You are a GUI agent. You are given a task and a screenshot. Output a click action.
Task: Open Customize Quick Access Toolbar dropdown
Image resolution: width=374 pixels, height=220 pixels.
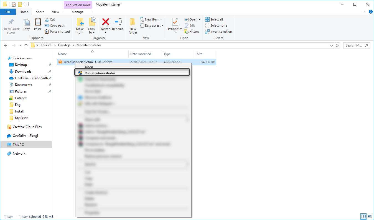tap(25, 4)
